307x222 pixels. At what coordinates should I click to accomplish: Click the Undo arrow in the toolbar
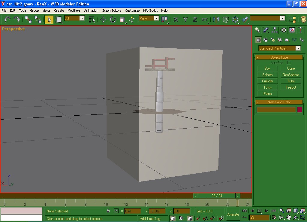[8, 19]
